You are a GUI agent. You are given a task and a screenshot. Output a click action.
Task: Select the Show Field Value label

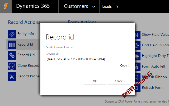tap(156, 34)
